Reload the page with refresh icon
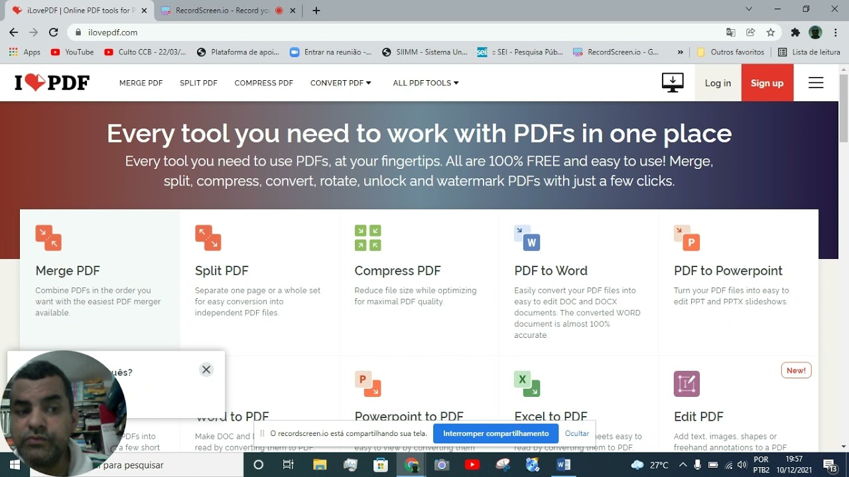The width and height of the screenshot is (849, 477). tap(54, 32)
